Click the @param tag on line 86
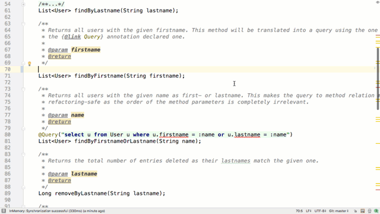 coord(58,174)
